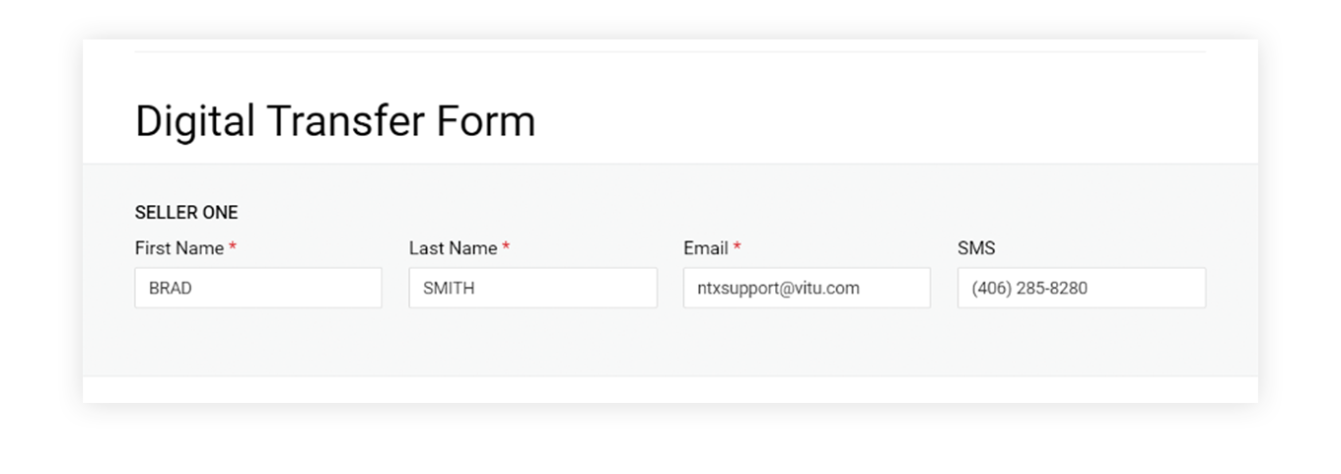Click empty gray area below seller fields

point(670,343)
